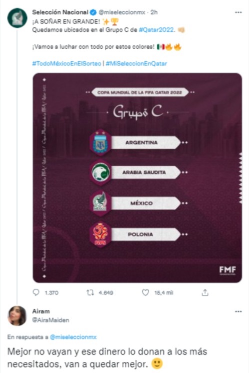This screenshot has height=373, width=249.
Task: Open the @AiraMaiden handle
Action: 51,320
